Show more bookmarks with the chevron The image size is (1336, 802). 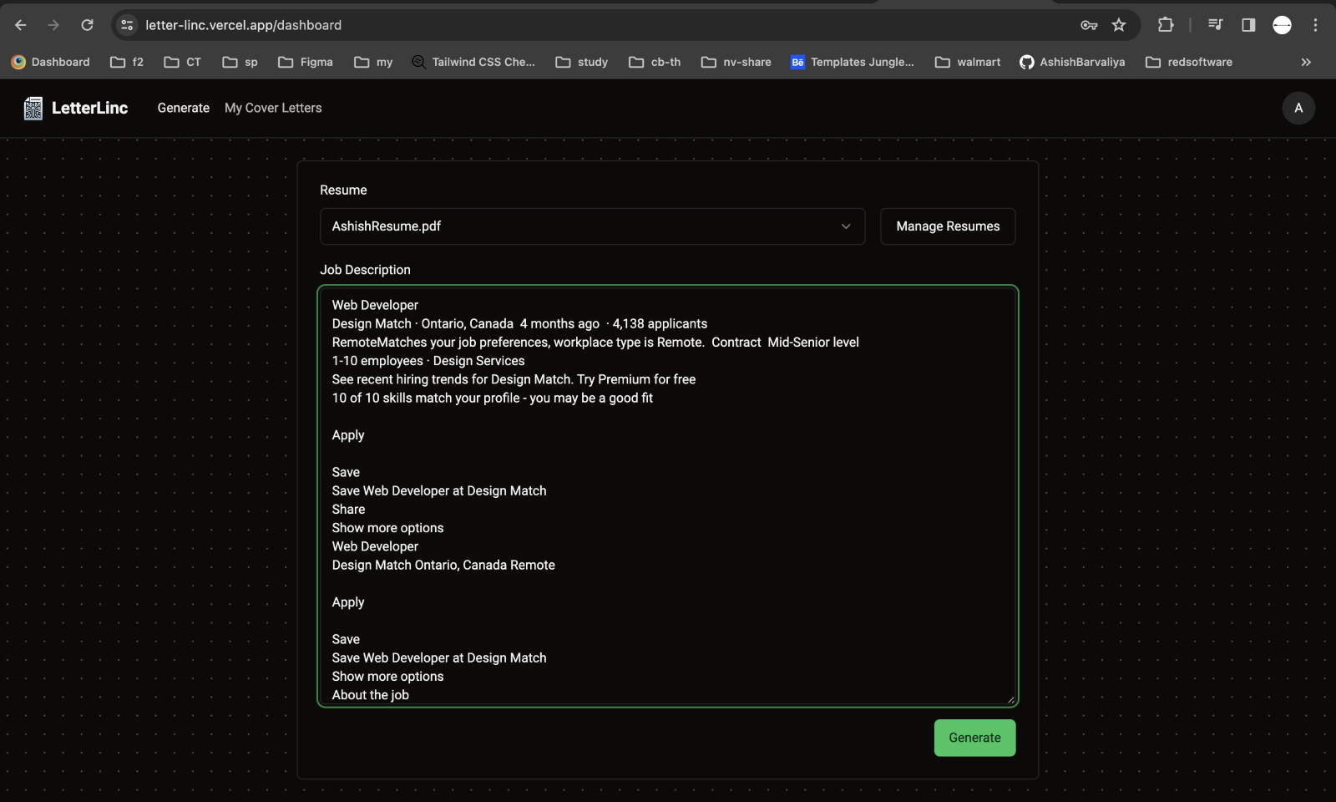pos(1306,62)
